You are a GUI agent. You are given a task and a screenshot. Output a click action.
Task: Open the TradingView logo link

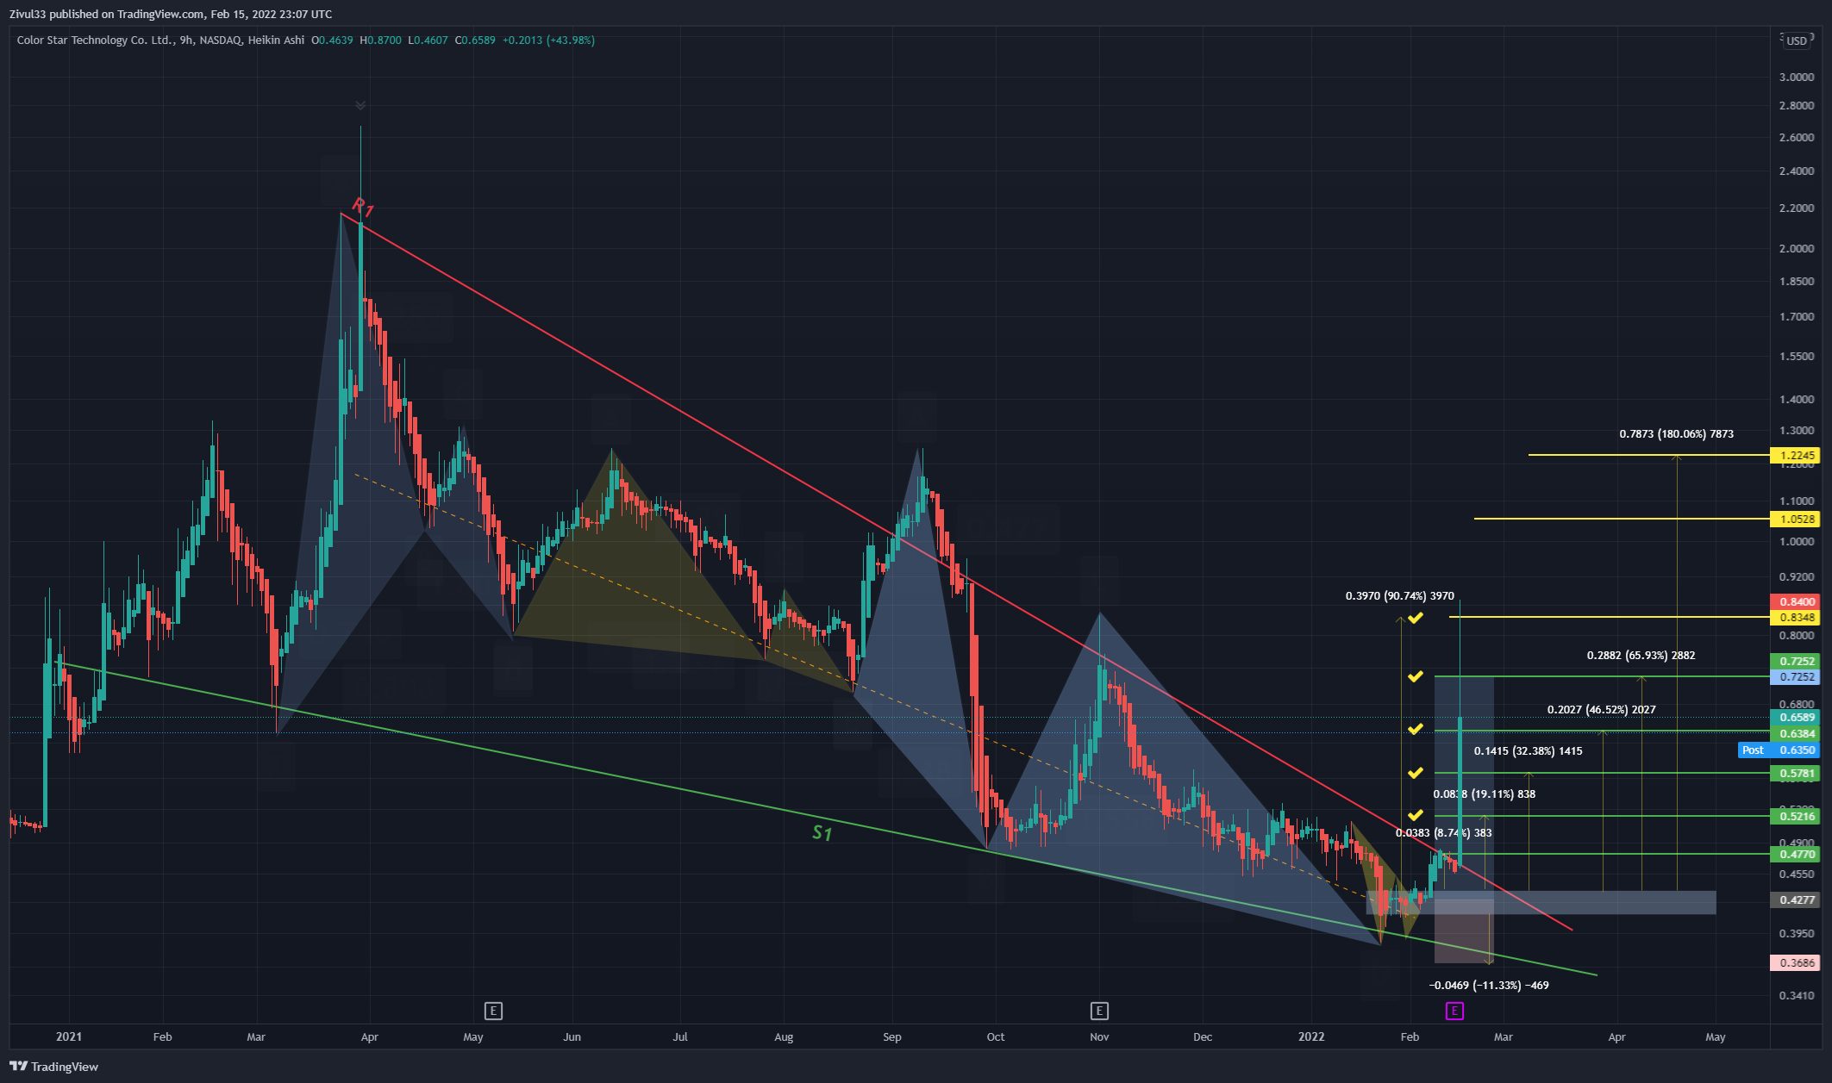(53, 1067)
